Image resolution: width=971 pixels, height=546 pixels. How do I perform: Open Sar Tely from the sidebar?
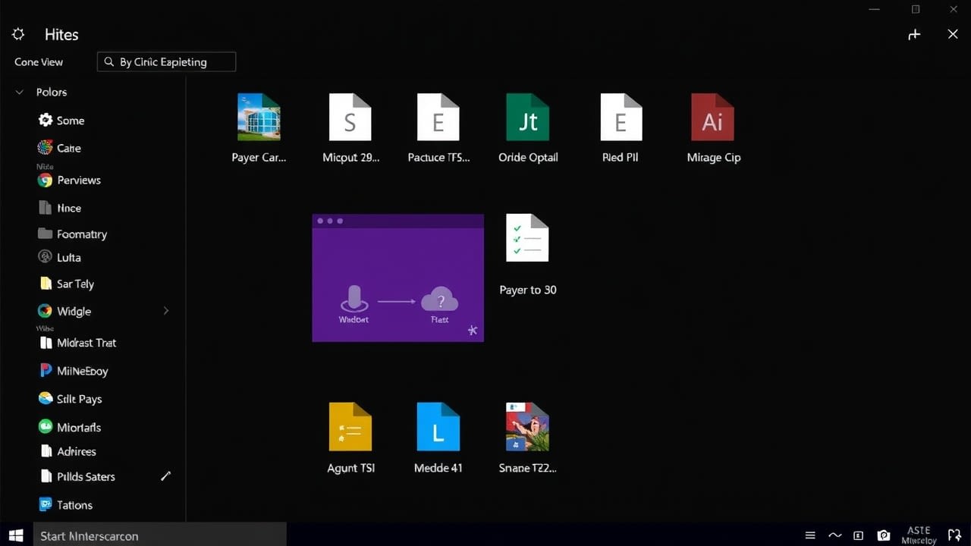75,284
